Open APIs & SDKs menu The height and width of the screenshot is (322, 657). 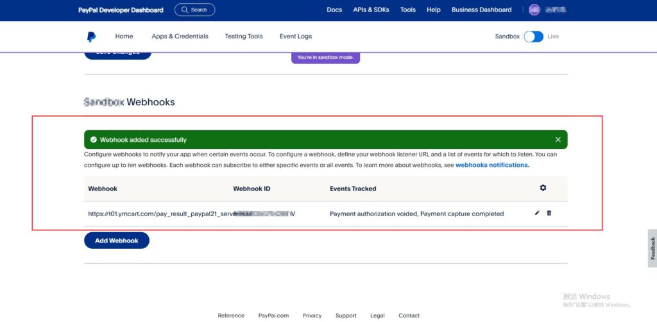[371, 10]
